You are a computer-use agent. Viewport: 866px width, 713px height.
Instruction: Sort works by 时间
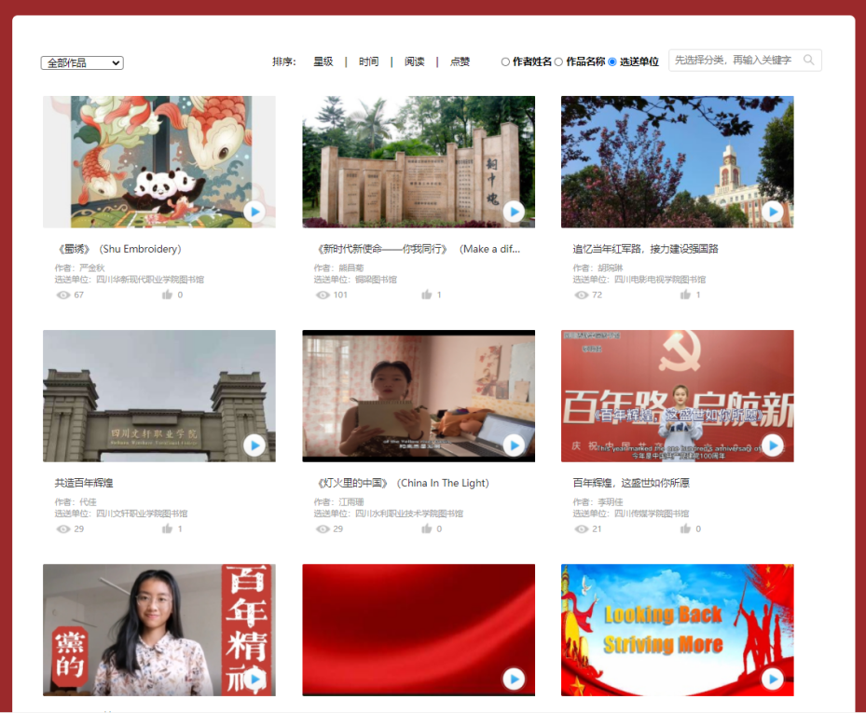[x=368, y=62]
